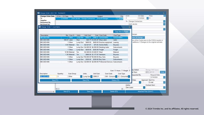Expand the Cost Type dropdown
This screenshot has height=115, width=204.
tap(129, 77)
